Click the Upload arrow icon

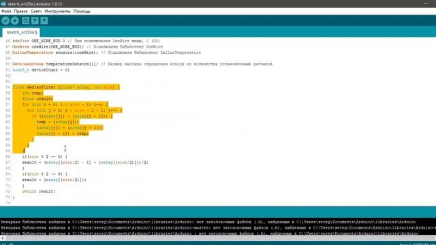tap(15, 20)
